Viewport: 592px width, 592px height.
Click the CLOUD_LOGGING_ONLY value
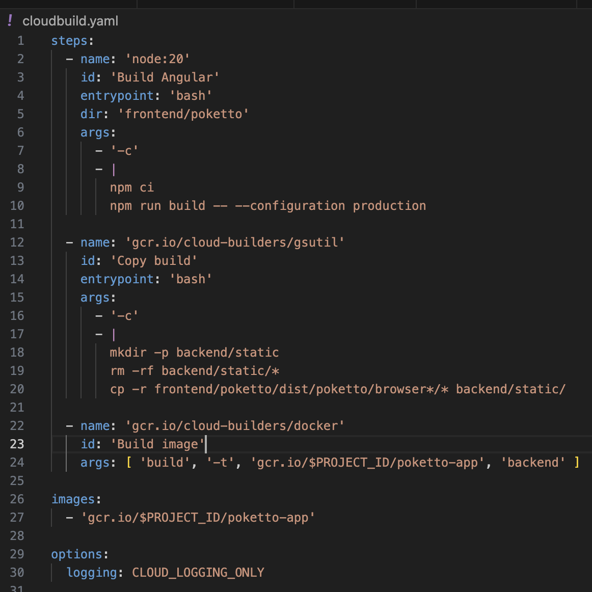[198, 573]
